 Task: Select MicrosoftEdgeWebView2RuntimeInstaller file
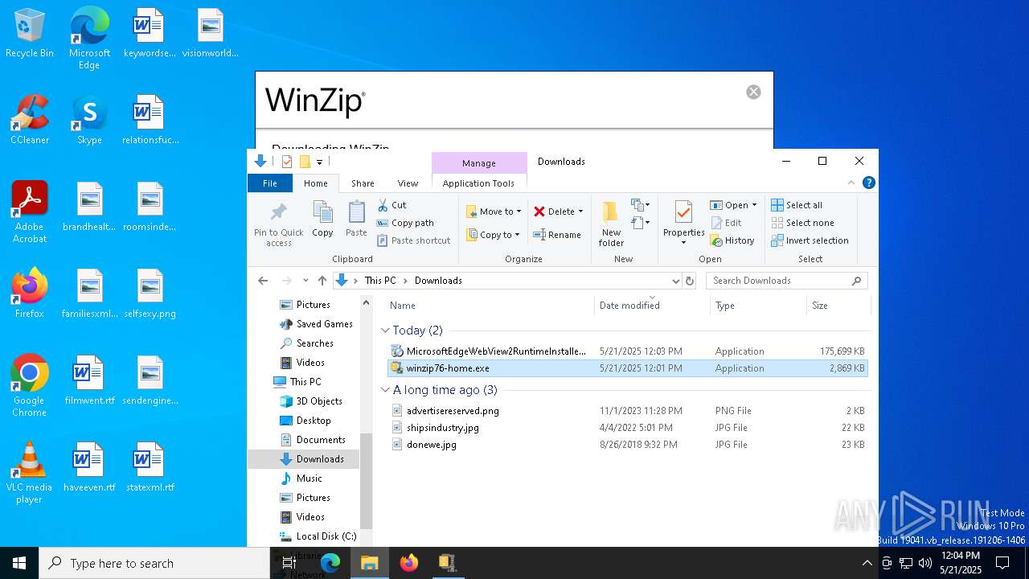627,351
